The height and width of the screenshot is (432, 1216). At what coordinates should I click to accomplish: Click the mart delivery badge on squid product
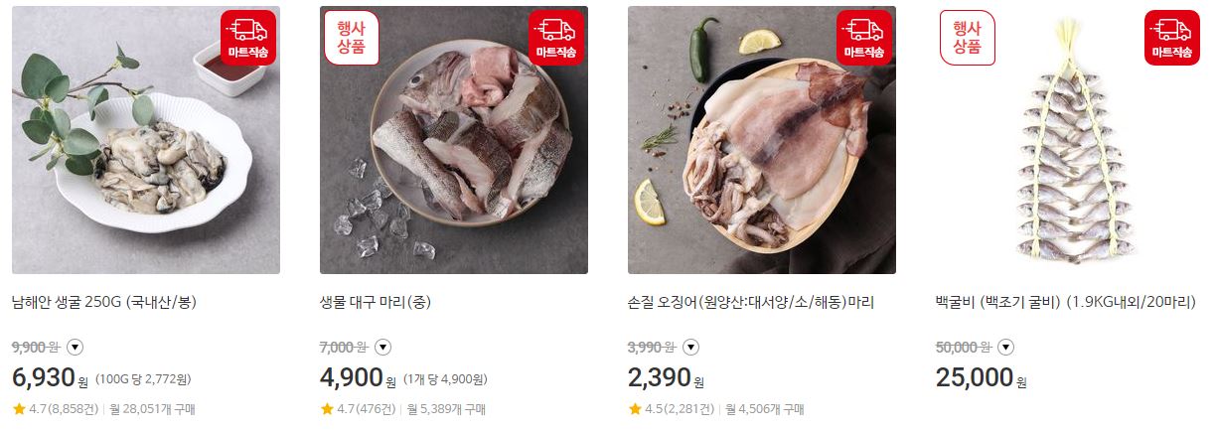point(863,39)
